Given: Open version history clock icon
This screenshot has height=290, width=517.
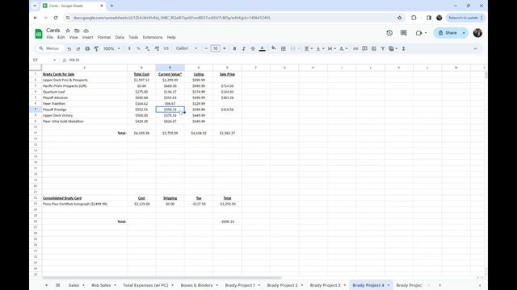Looking at the screenshot, I should 389,33.
